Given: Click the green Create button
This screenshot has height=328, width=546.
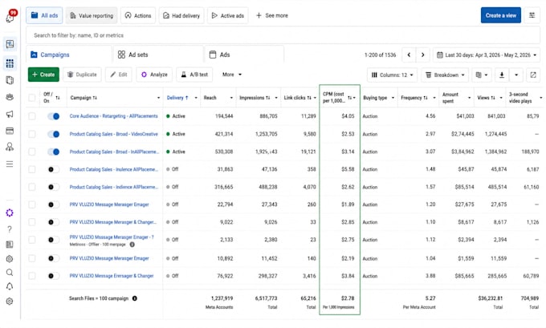Looking at the screenshot, I should (x=43, y=75).
